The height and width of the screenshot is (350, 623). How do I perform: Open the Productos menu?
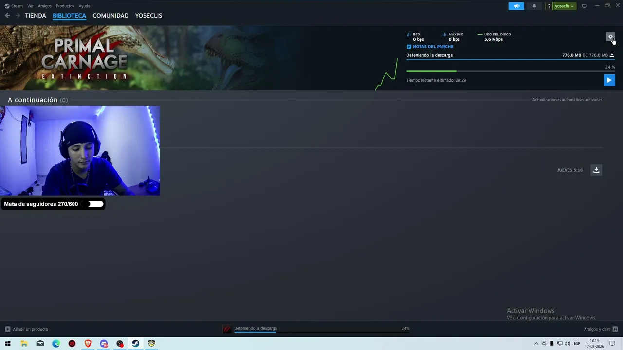coord(65,6)
